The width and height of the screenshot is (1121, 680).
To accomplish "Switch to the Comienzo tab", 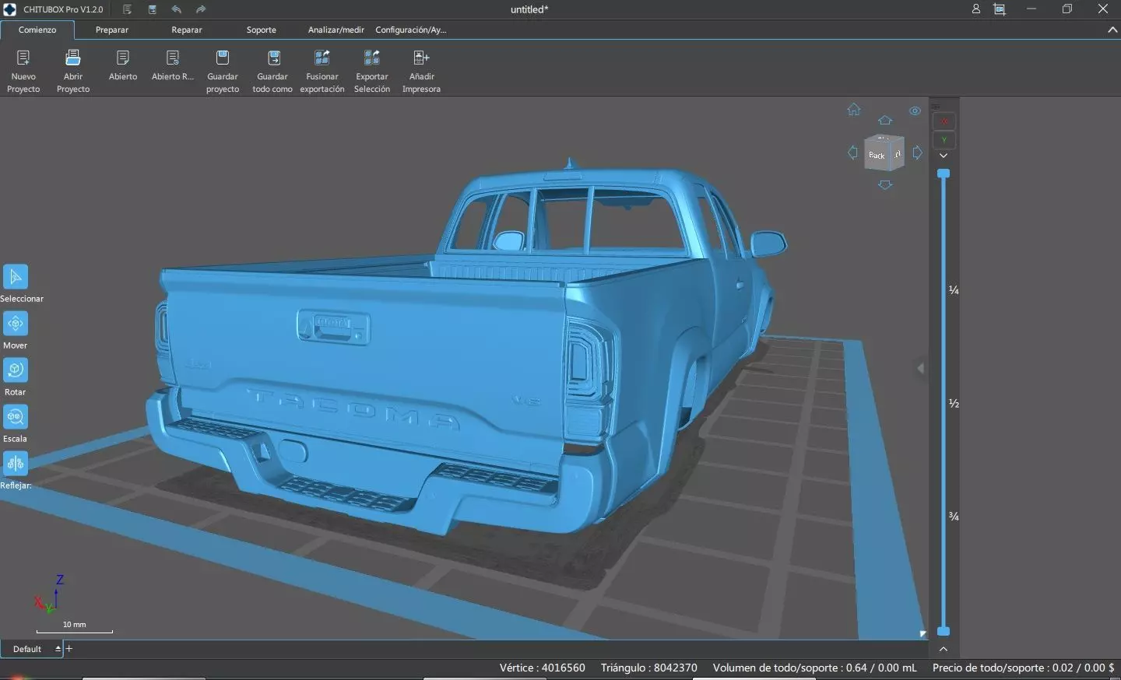I will tap(37, 30).
